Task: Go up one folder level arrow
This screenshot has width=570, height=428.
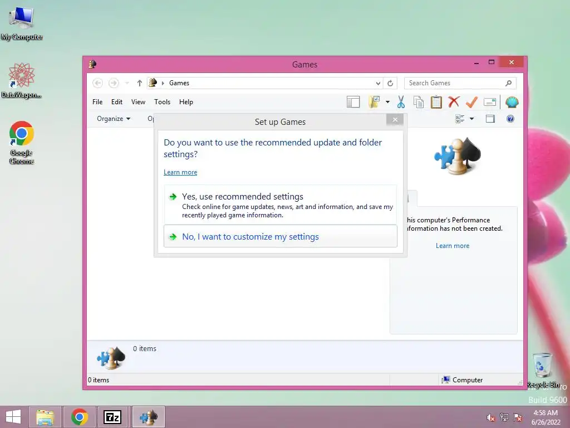Action: (139, 83)
